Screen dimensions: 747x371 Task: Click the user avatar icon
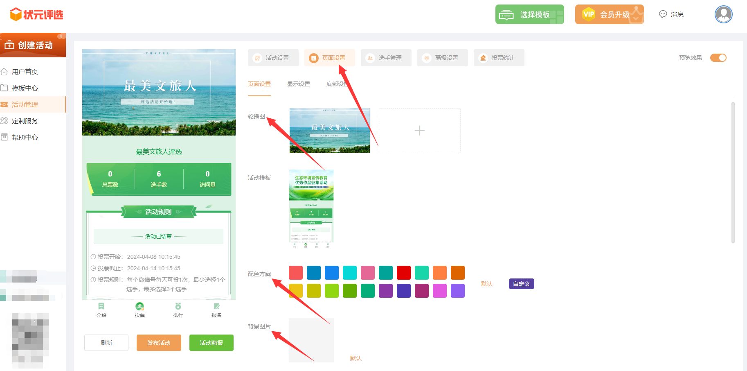723,14
